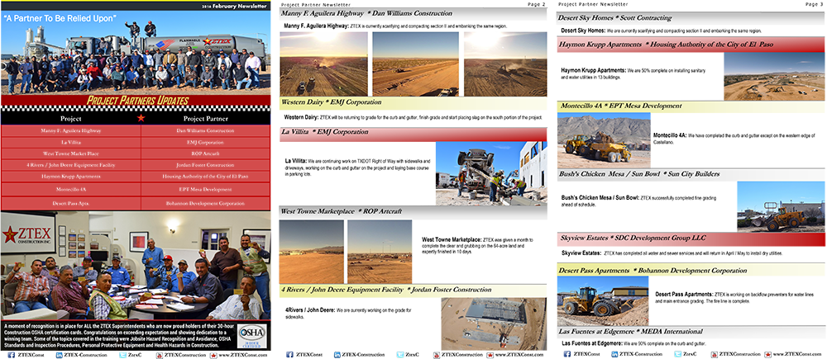Open ZTEX-Construction LinkedIn text on Page 2 footer
Image resolution: width=827 pixels, height=359 pixels.
[363, 355]
